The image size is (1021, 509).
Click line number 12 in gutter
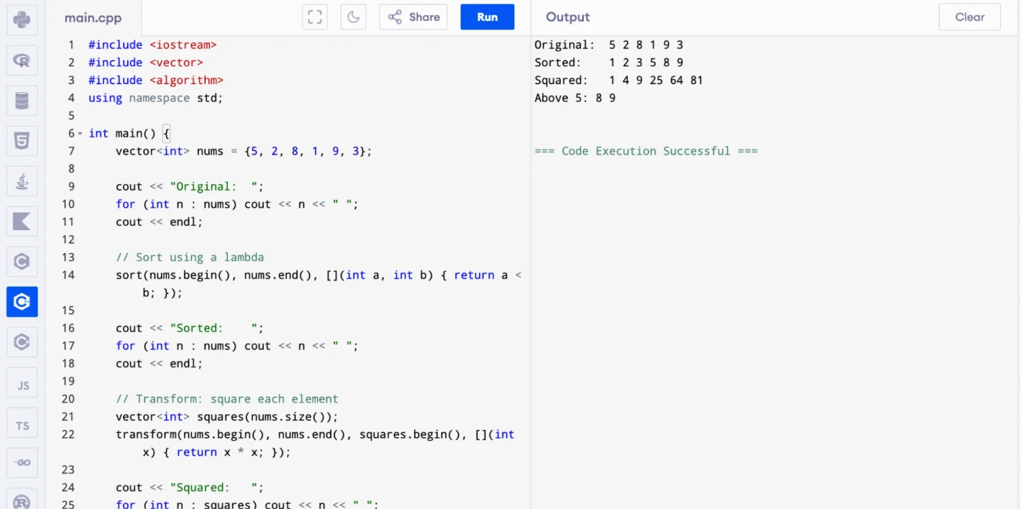[68, 240]
